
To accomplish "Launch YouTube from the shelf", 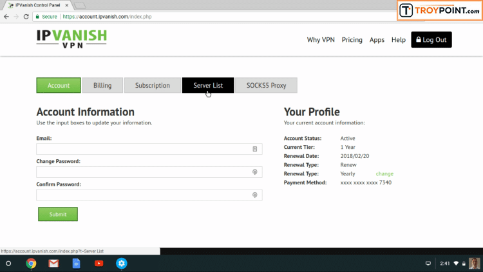I will click(x=99, y=263).
